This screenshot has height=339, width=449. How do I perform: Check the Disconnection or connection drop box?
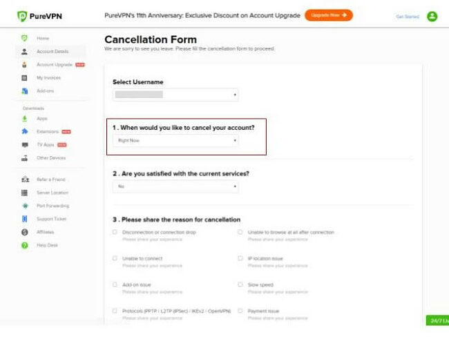click(115, 233)
